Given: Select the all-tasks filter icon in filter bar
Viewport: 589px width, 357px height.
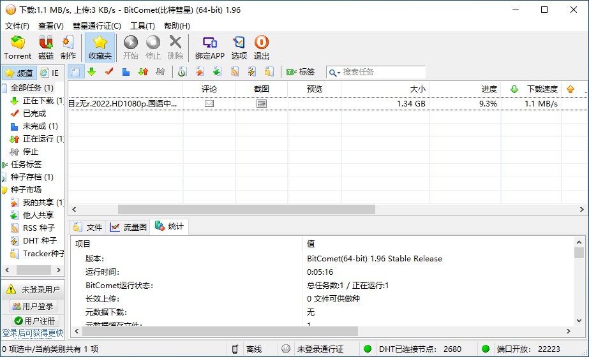Looking at the screenshot, I should point(75,71).
